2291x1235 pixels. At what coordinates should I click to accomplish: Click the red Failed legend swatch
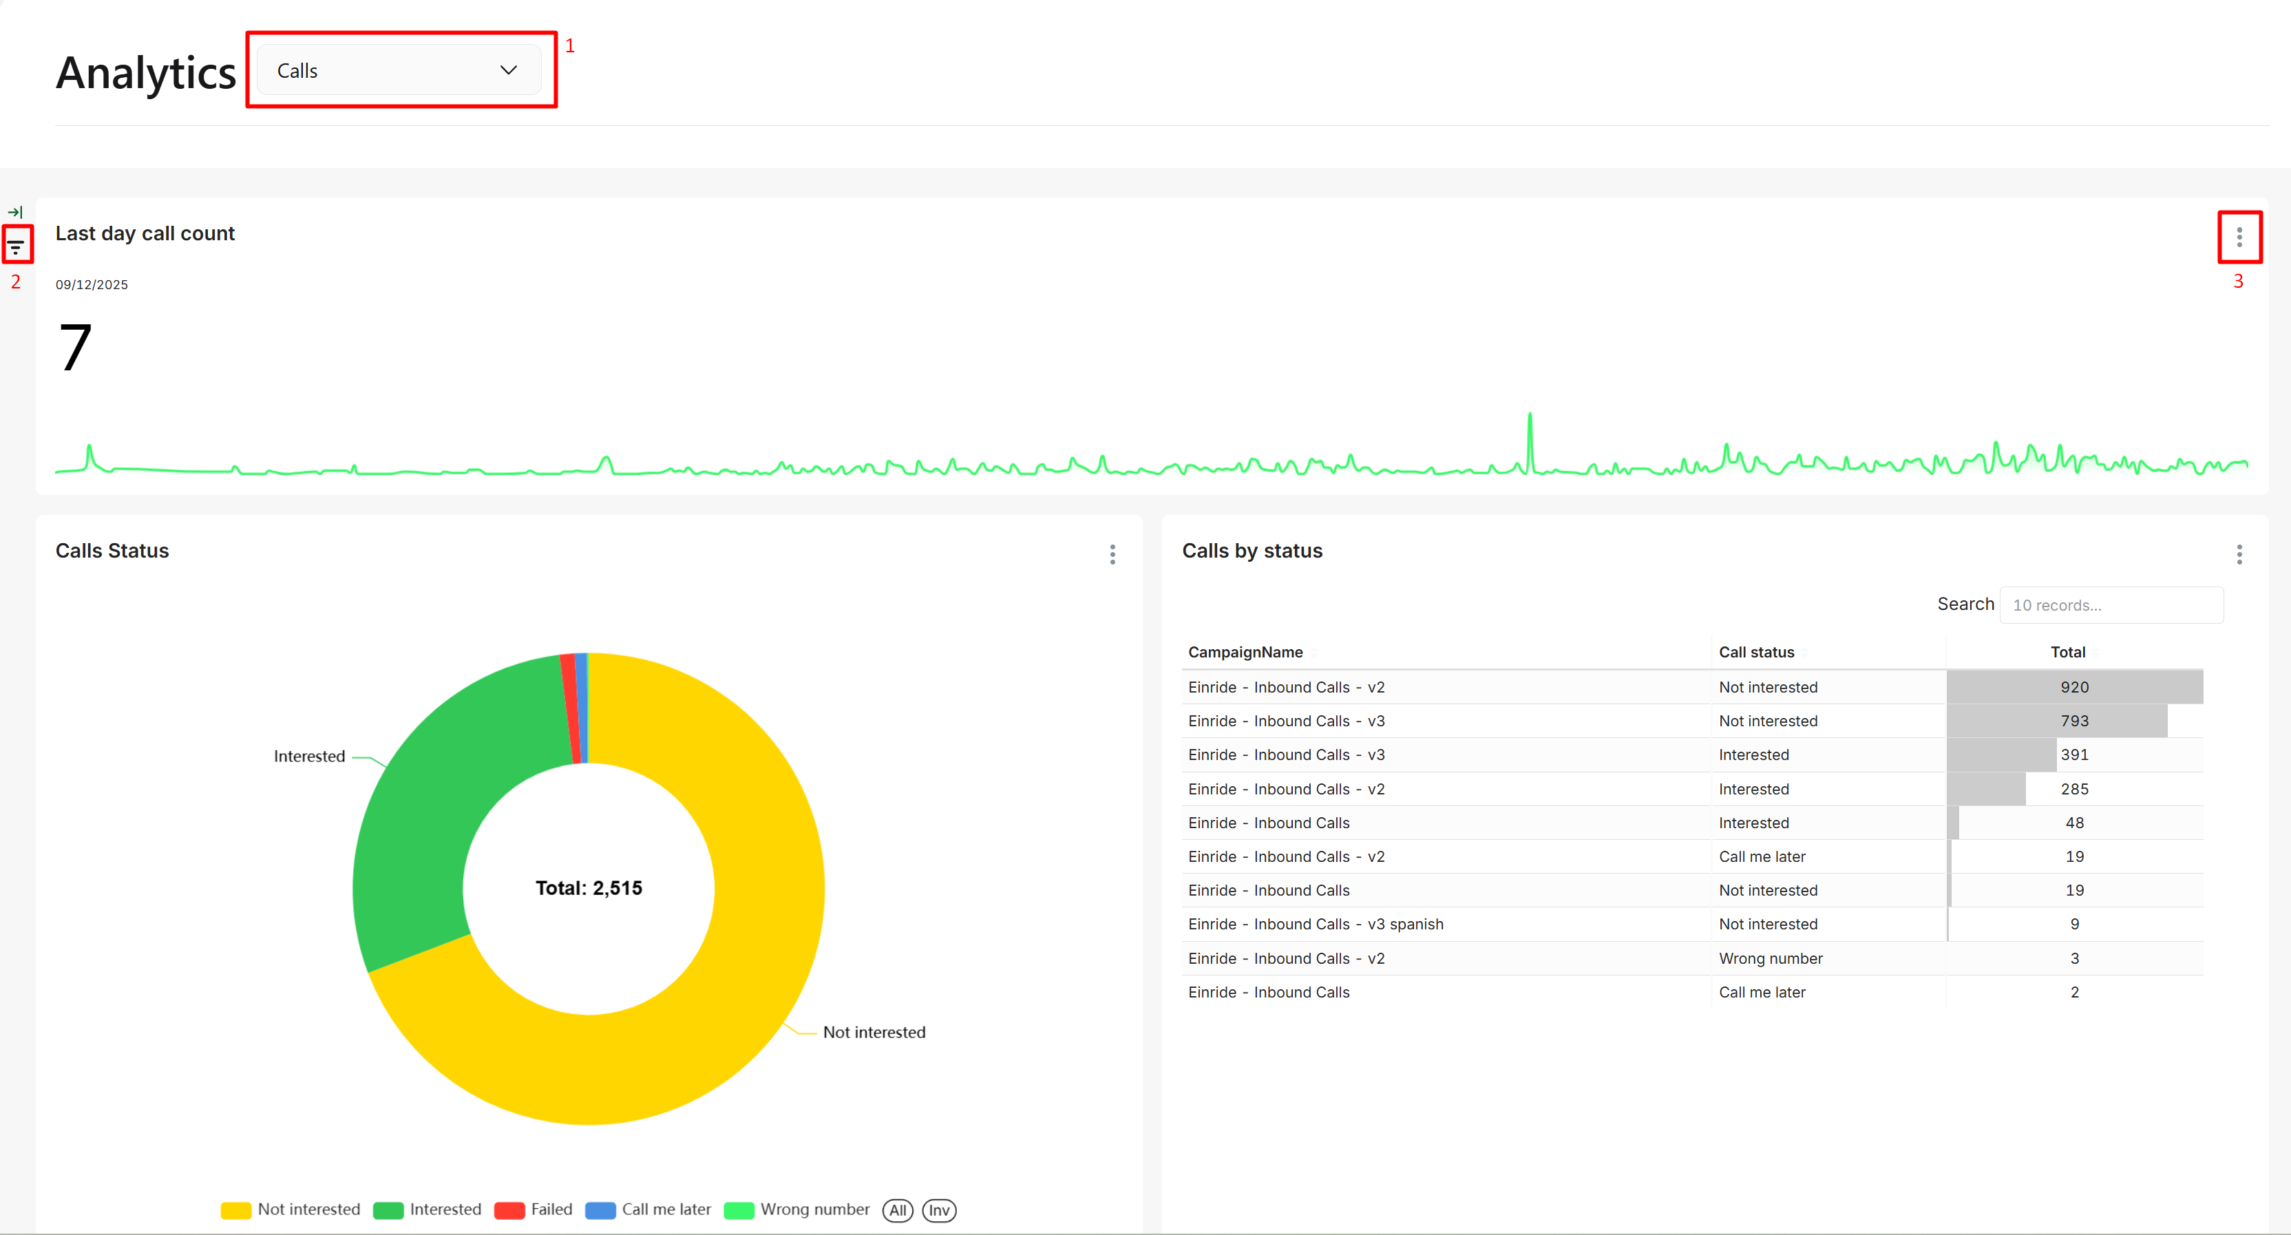(511, 1210)
